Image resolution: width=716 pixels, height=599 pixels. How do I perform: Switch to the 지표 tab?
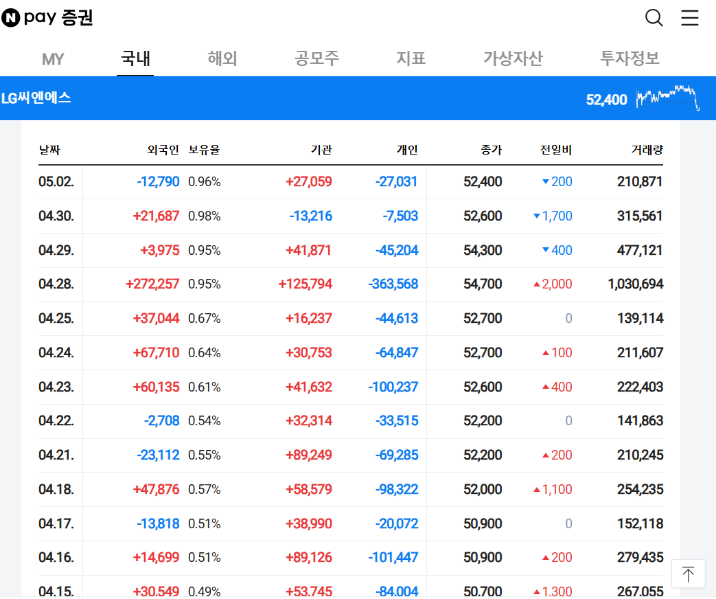pyautogui.click(x=411, y=58)
